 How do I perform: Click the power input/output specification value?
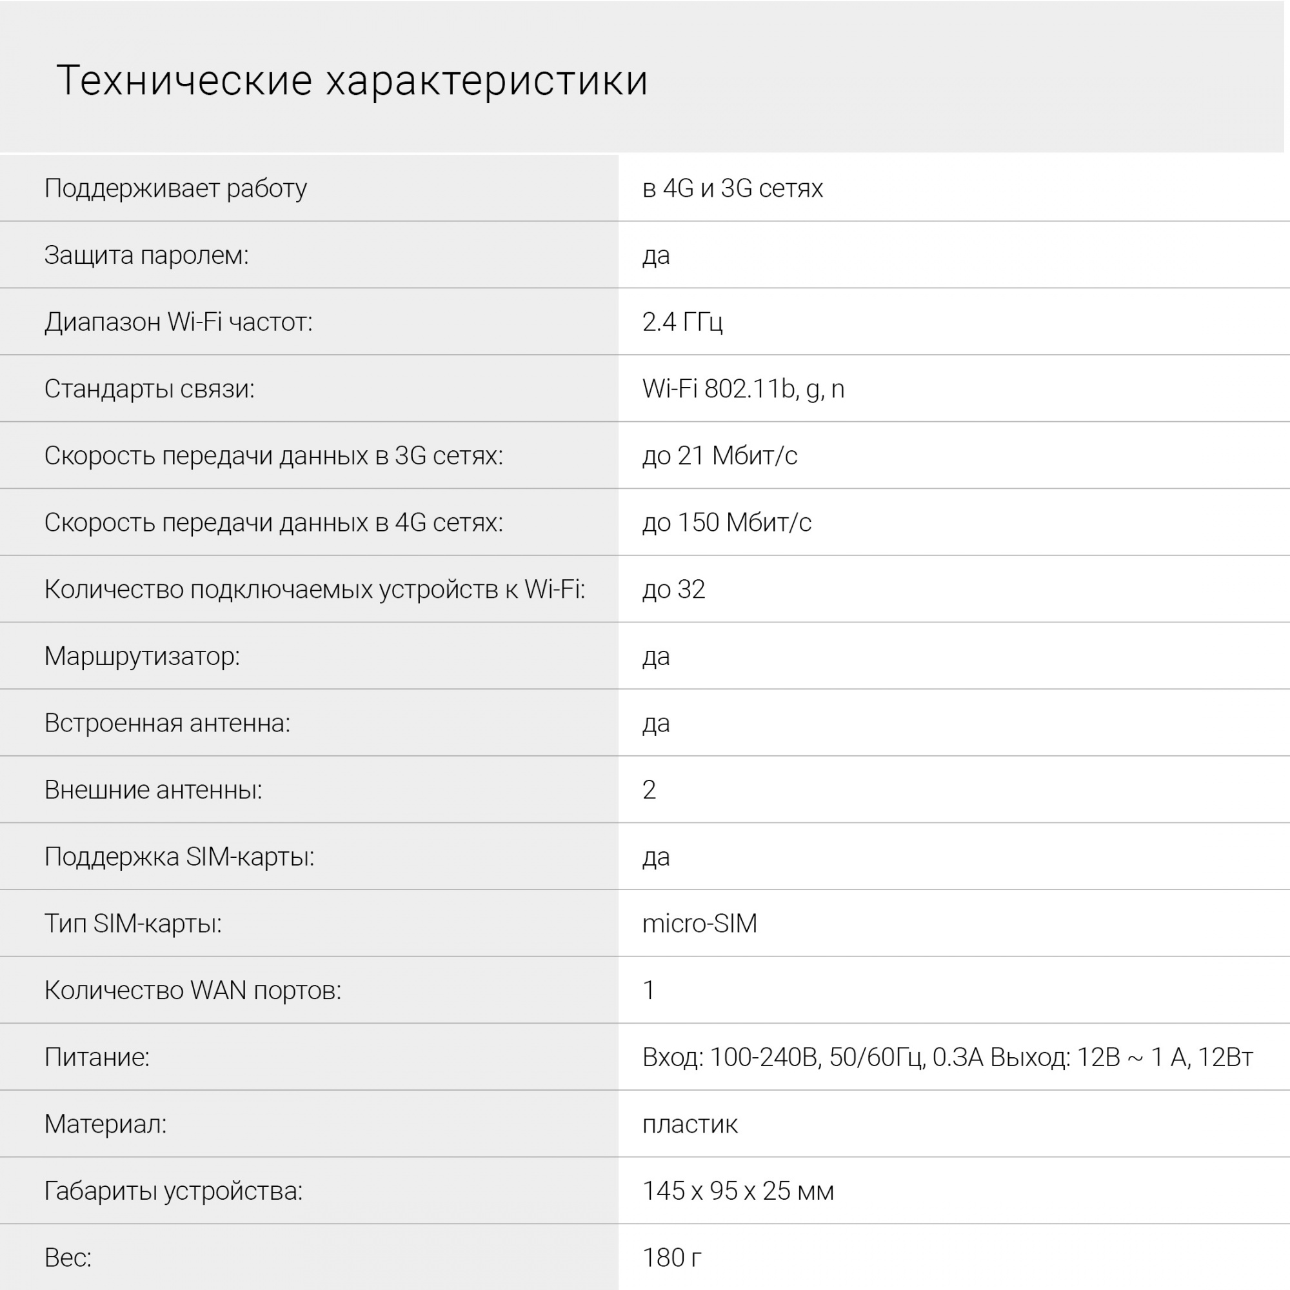coord(947,1057)
